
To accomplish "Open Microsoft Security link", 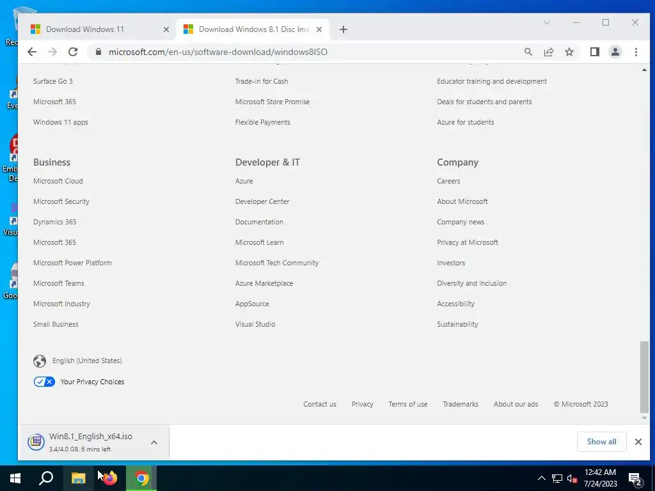I will pos(61,201).
